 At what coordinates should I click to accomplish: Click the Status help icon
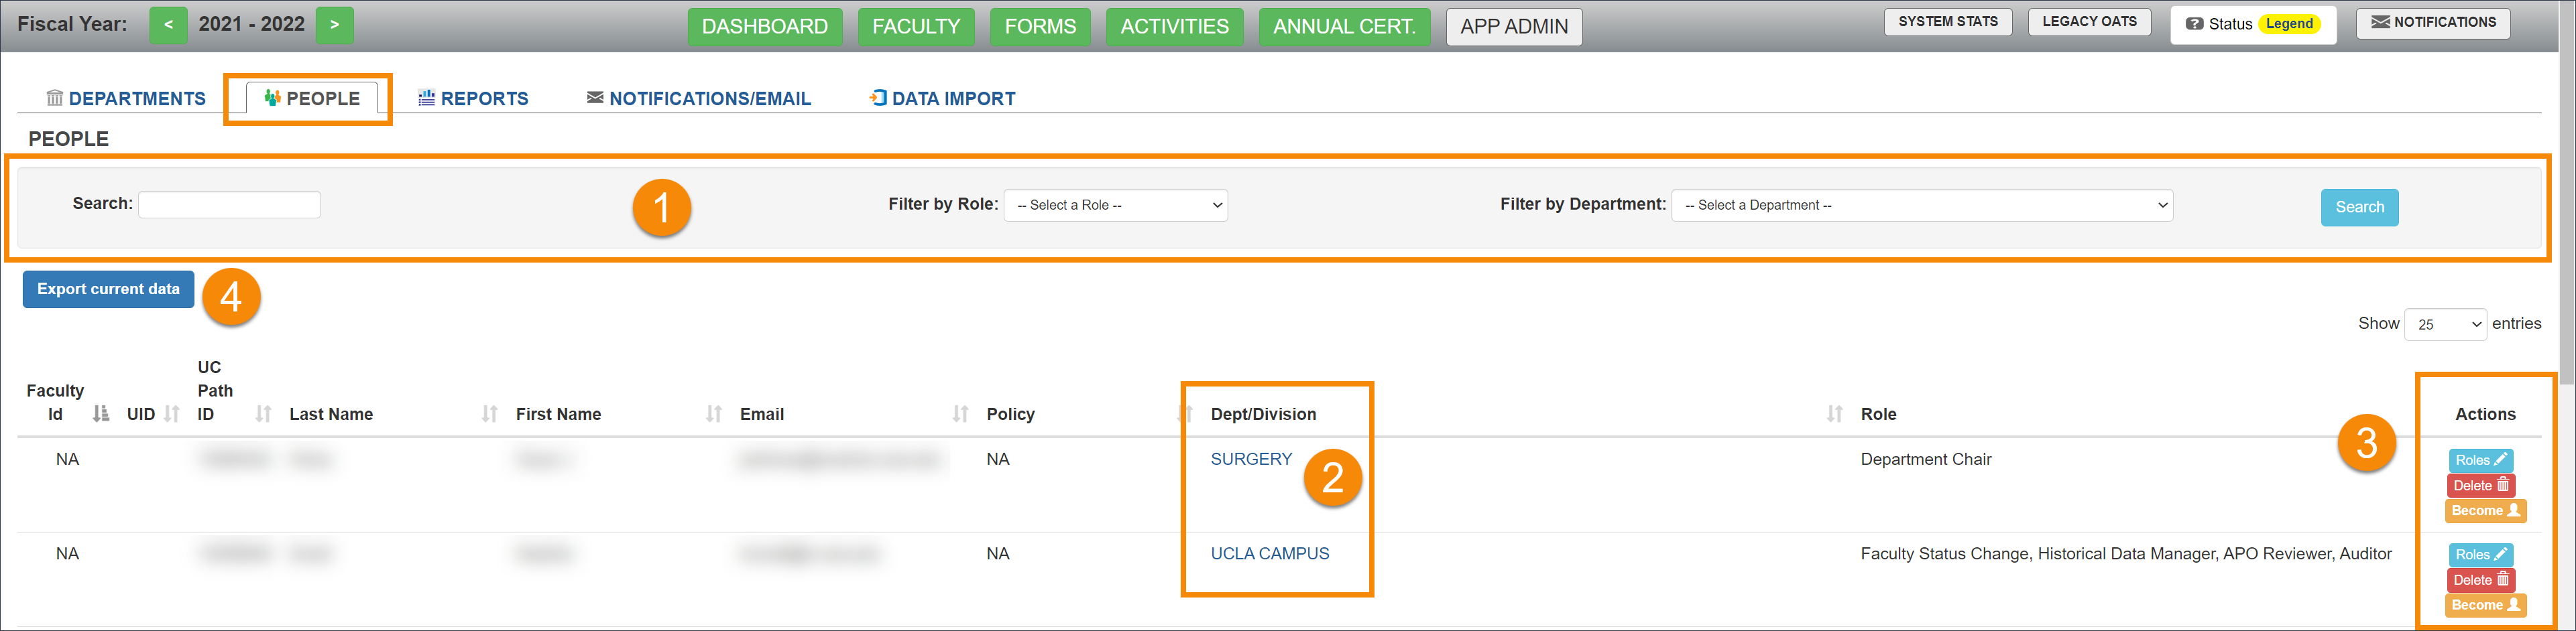click(x=2194, y=24)
